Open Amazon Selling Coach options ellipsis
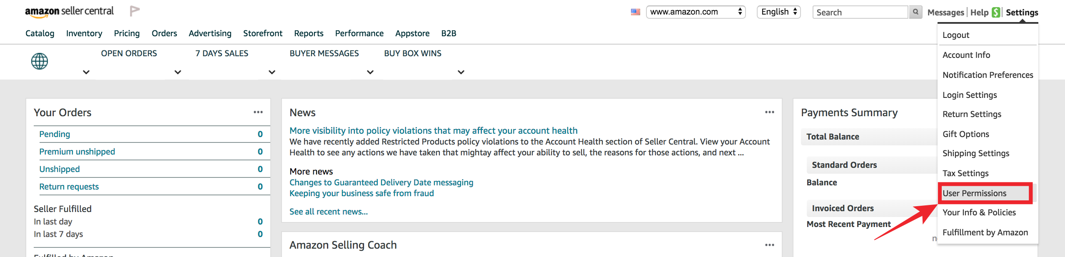The image size is (1065, 257). pos(770,245)
